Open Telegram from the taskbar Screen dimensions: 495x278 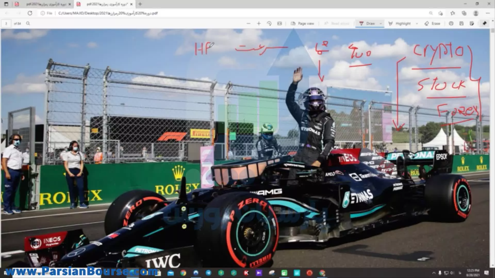point(208,273)
